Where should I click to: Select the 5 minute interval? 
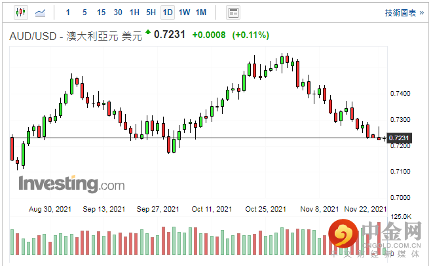(x=84, y=12)
